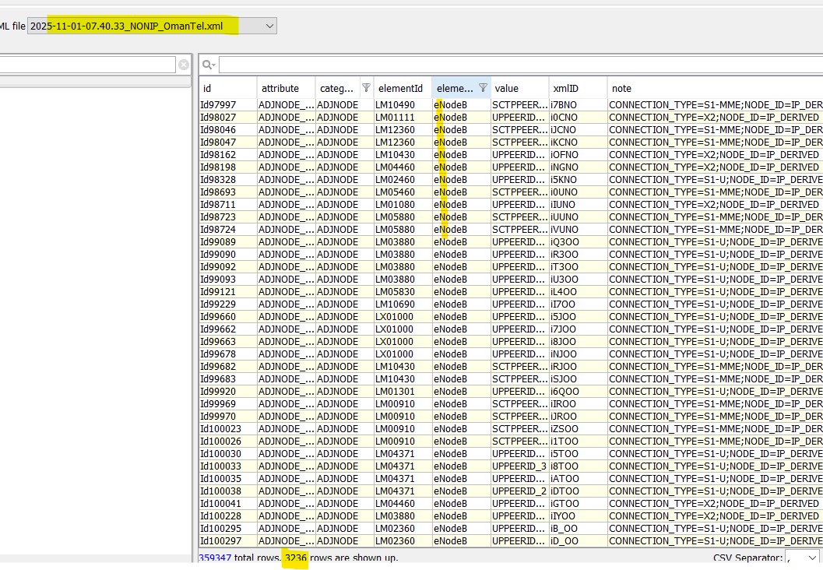823x570 pixels.
Task: Click in the left panel search field
Action: pos(87,65)
